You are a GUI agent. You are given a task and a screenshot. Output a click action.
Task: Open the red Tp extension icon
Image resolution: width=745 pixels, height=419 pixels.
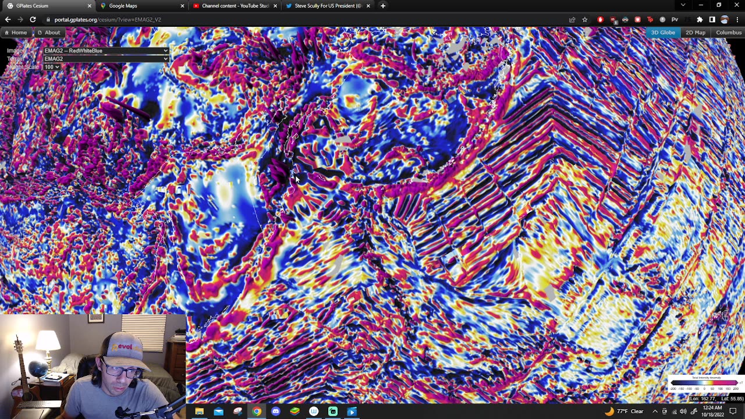pos(650,20)
